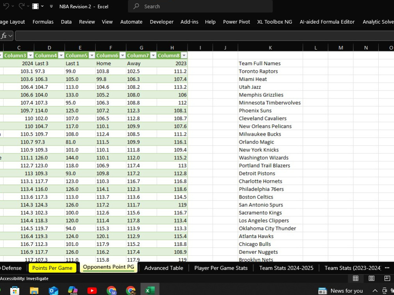
Task: Open Microsoft Store from taskbar
Action: (15, 291)
